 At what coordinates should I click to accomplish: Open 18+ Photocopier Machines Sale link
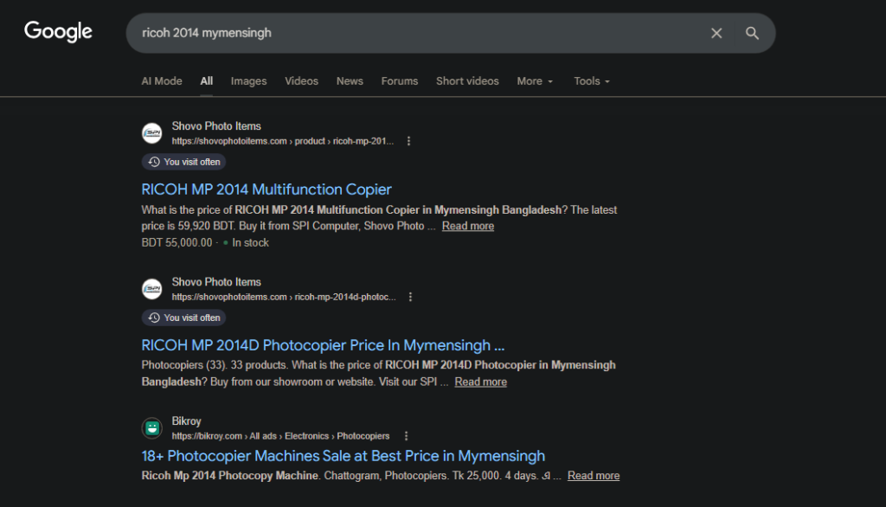tap(343, 456)
